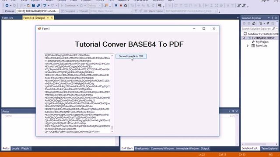Click Sign in link at top right
The height and width of the screenshot is (157, 280).
[x=265, y=1]
